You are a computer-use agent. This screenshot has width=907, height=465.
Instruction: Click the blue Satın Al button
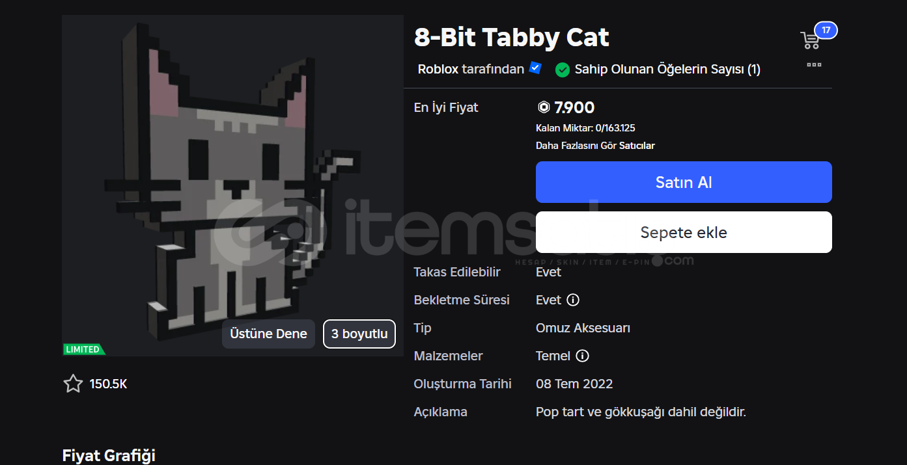pyautogui.click(x=684, y=182)
